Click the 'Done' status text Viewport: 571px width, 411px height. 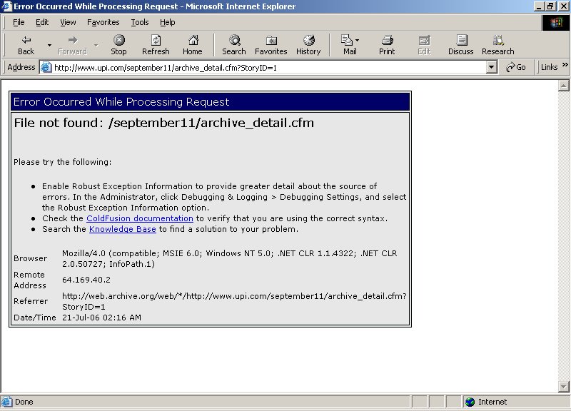click(x=24, y=402)
